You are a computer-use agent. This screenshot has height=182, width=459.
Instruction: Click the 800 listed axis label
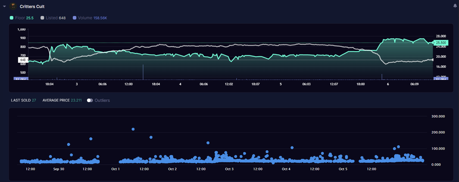pyautogui.click(x=23, y=47)
